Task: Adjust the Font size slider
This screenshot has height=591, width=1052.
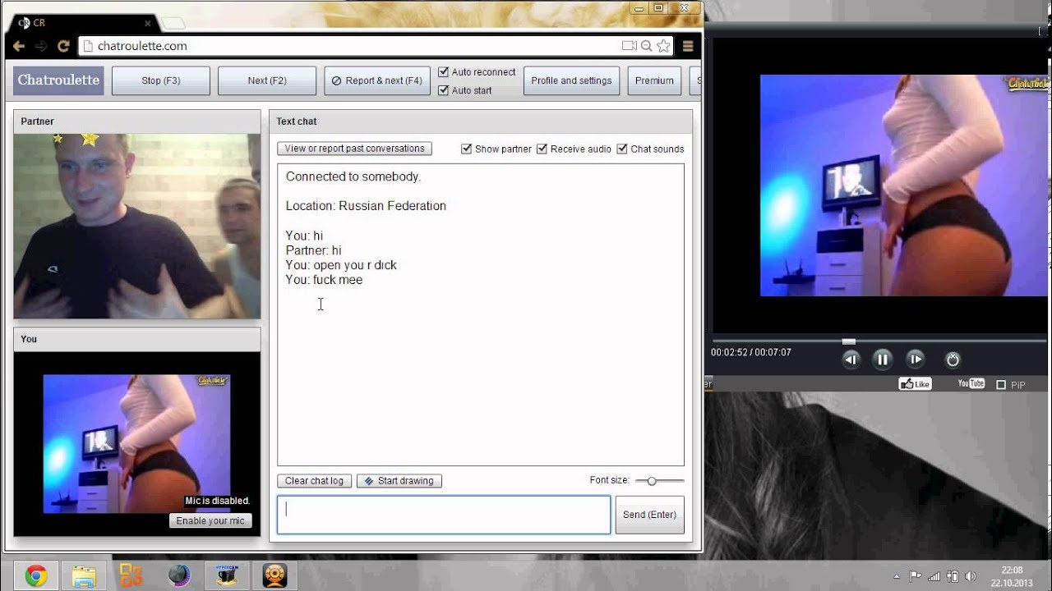Action: tap(653, 481)
